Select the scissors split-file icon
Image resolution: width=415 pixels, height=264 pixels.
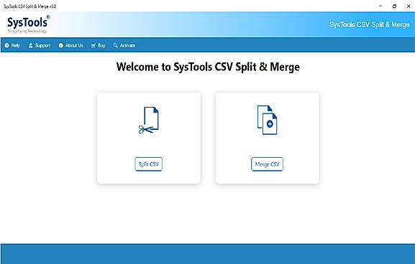pos(148,120)
